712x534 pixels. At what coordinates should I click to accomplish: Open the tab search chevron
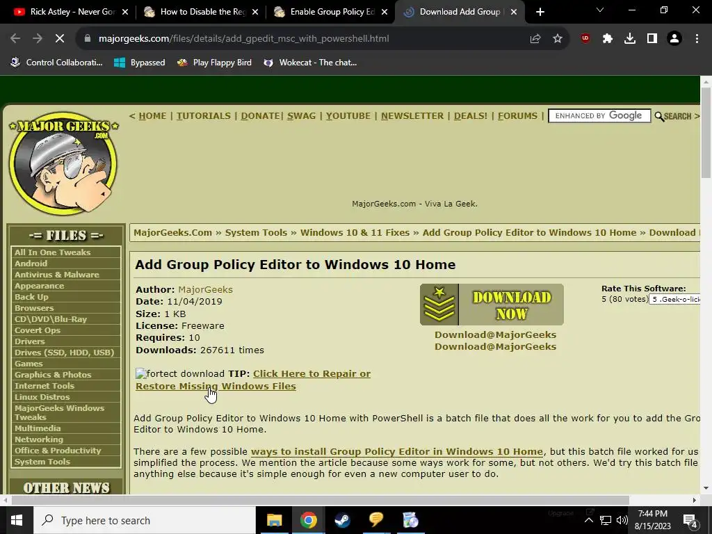pyautogui.click(x=600, y=10)
